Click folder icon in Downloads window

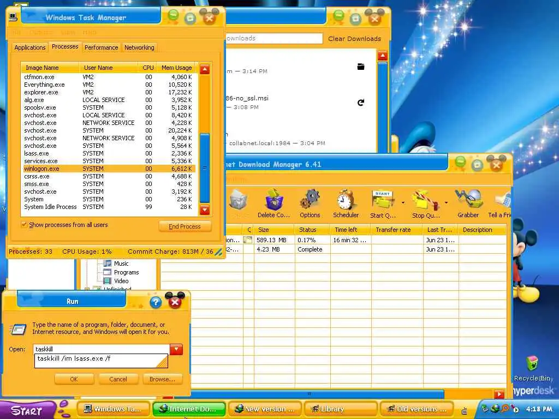coord(361,67)
